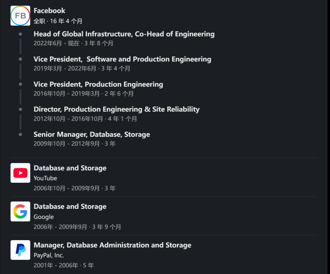Click Vice President, Production Engineering role
Image resolution: width=330 pixels, height=274 pixels.
coord(98,84)
